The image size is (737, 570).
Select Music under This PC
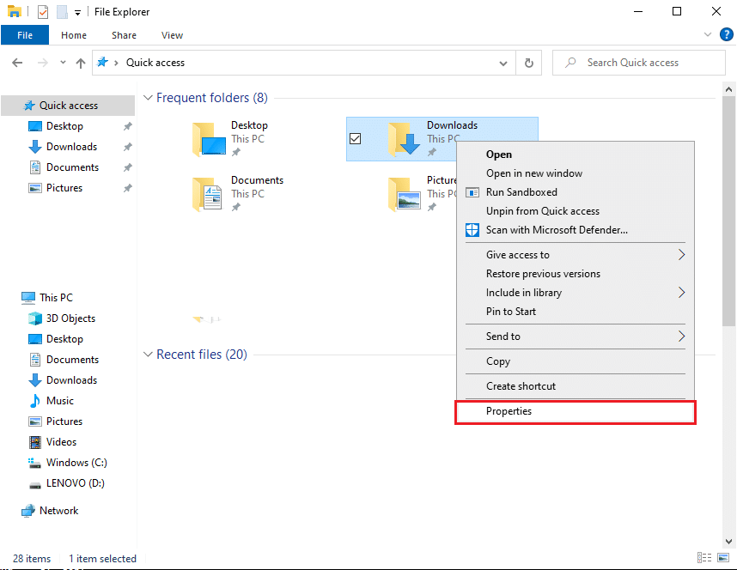(x=60, y=401)
